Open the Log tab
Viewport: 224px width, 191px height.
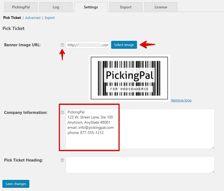click(56, 7)
